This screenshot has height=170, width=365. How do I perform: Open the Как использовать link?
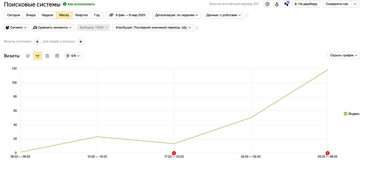coord(81,5)
